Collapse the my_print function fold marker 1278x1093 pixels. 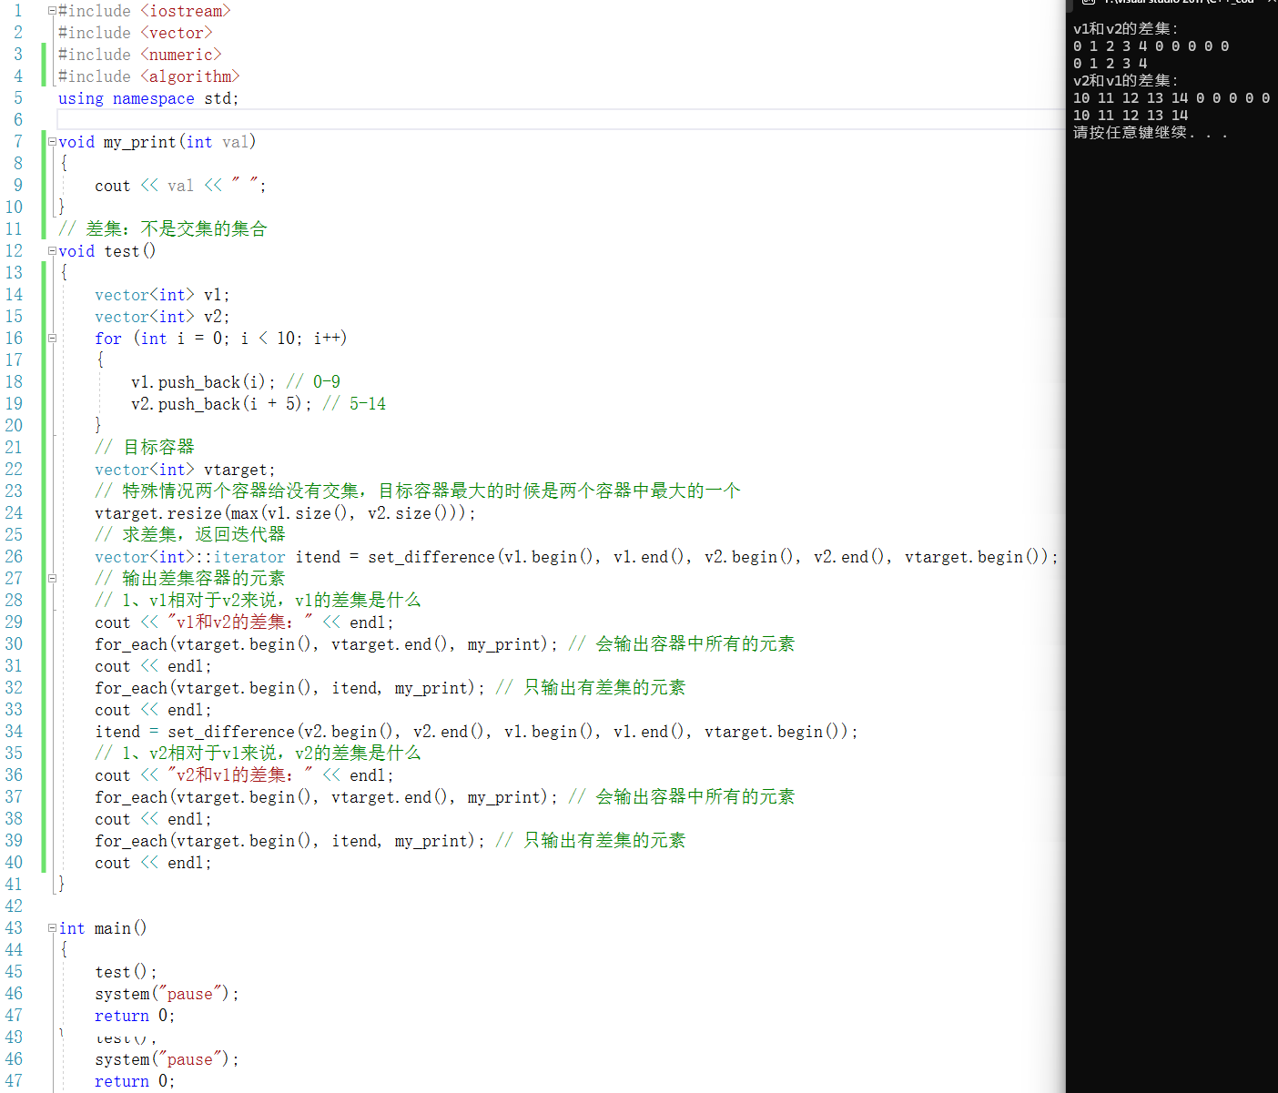click(x=52, y=142)
